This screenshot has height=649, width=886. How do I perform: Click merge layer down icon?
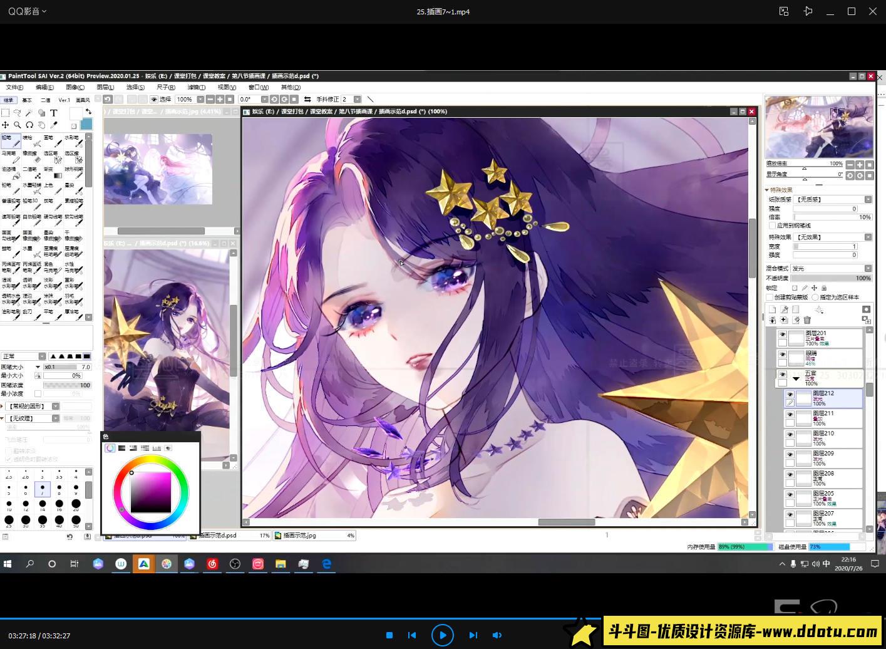tap(772, 320)
